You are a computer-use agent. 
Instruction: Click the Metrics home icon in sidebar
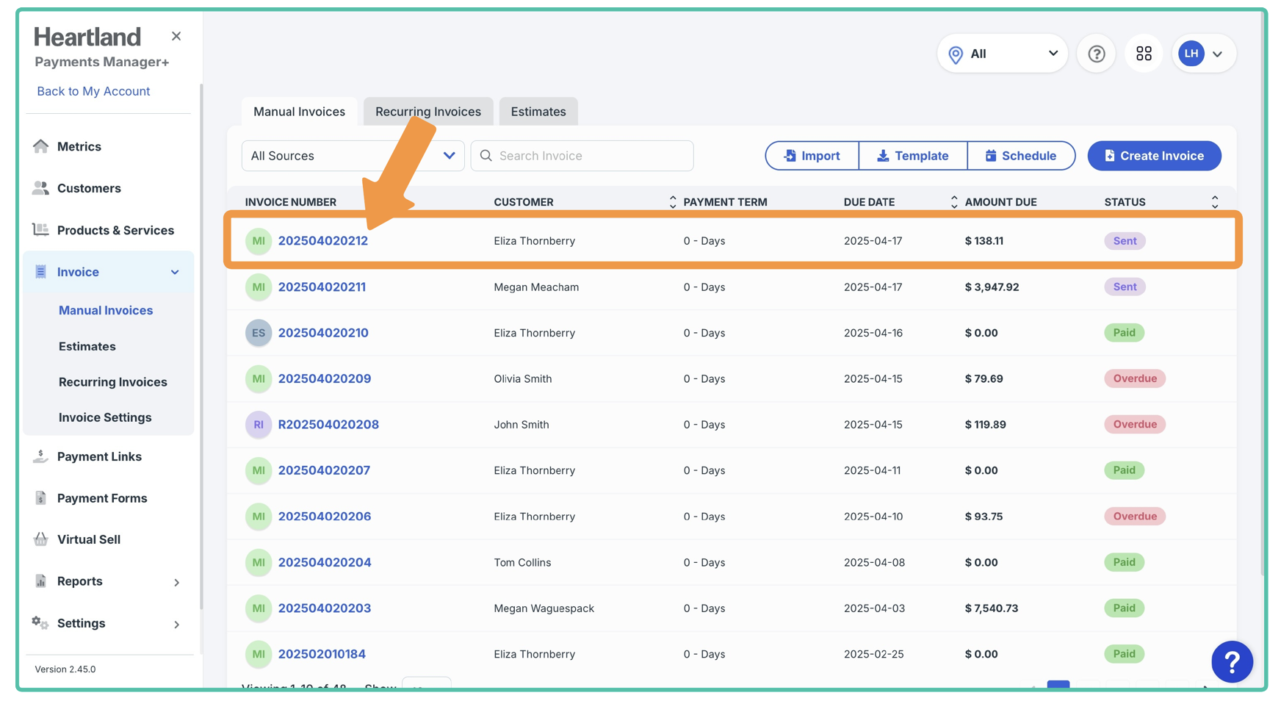click(41, 146)
